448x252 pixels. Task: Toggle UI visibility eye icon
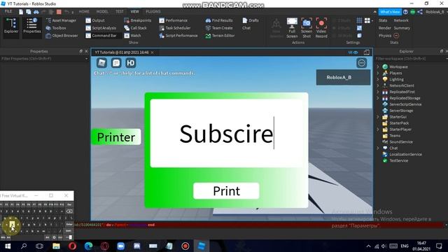pyautogui.click(x=353, y=52)
